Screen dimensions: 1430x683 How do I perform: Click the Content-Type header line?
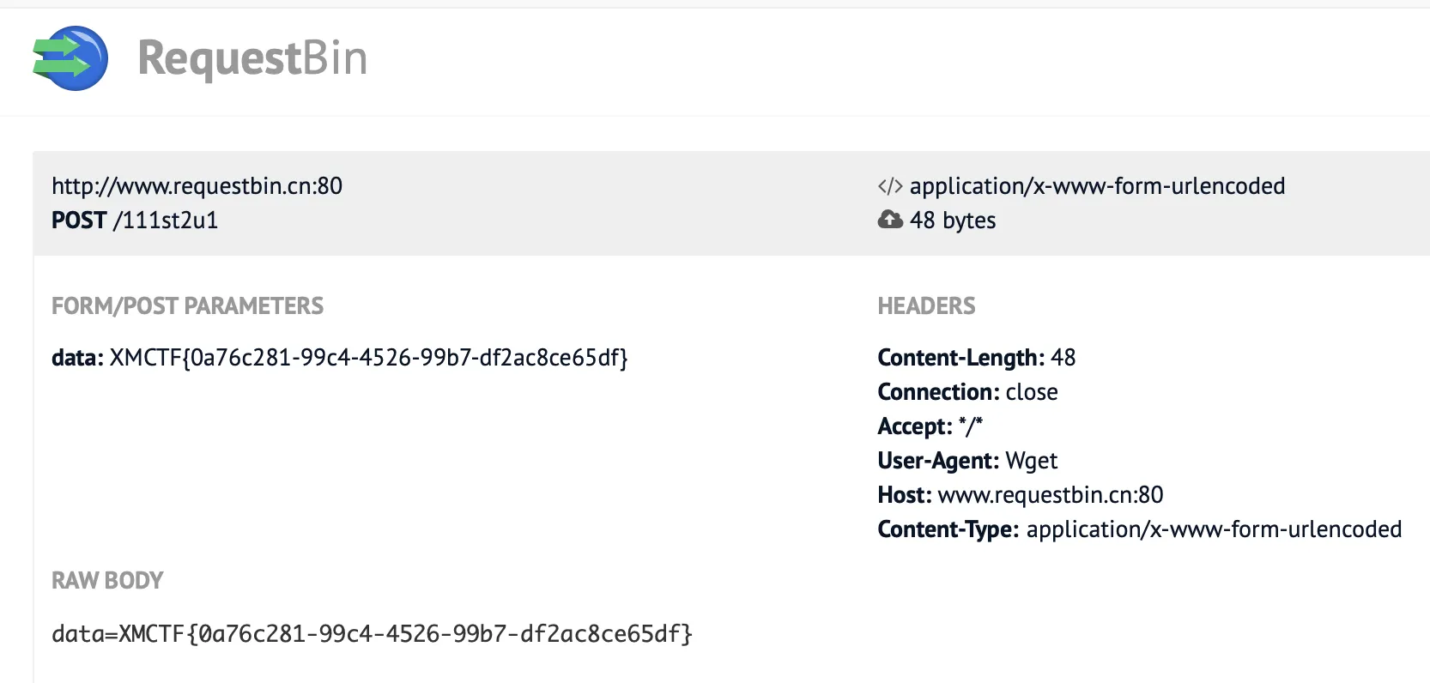point(1139,529)
